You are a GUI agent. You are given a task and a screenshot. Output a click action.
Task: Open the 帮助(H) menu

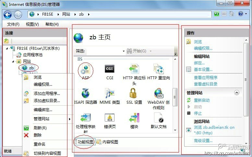52,24
